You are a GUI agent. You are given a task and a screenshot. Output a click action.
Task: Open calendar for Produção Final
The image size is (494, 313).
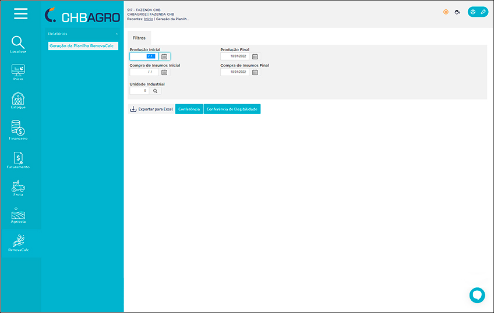tap(255, 56)
